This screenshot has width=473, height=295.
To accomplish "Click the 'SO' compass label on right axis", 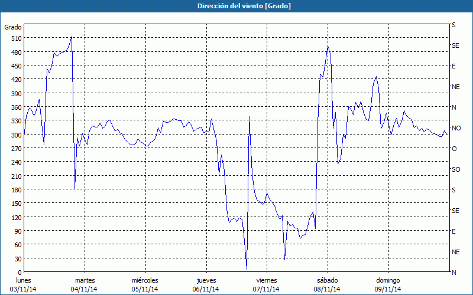I will click(x=456, y=169).
